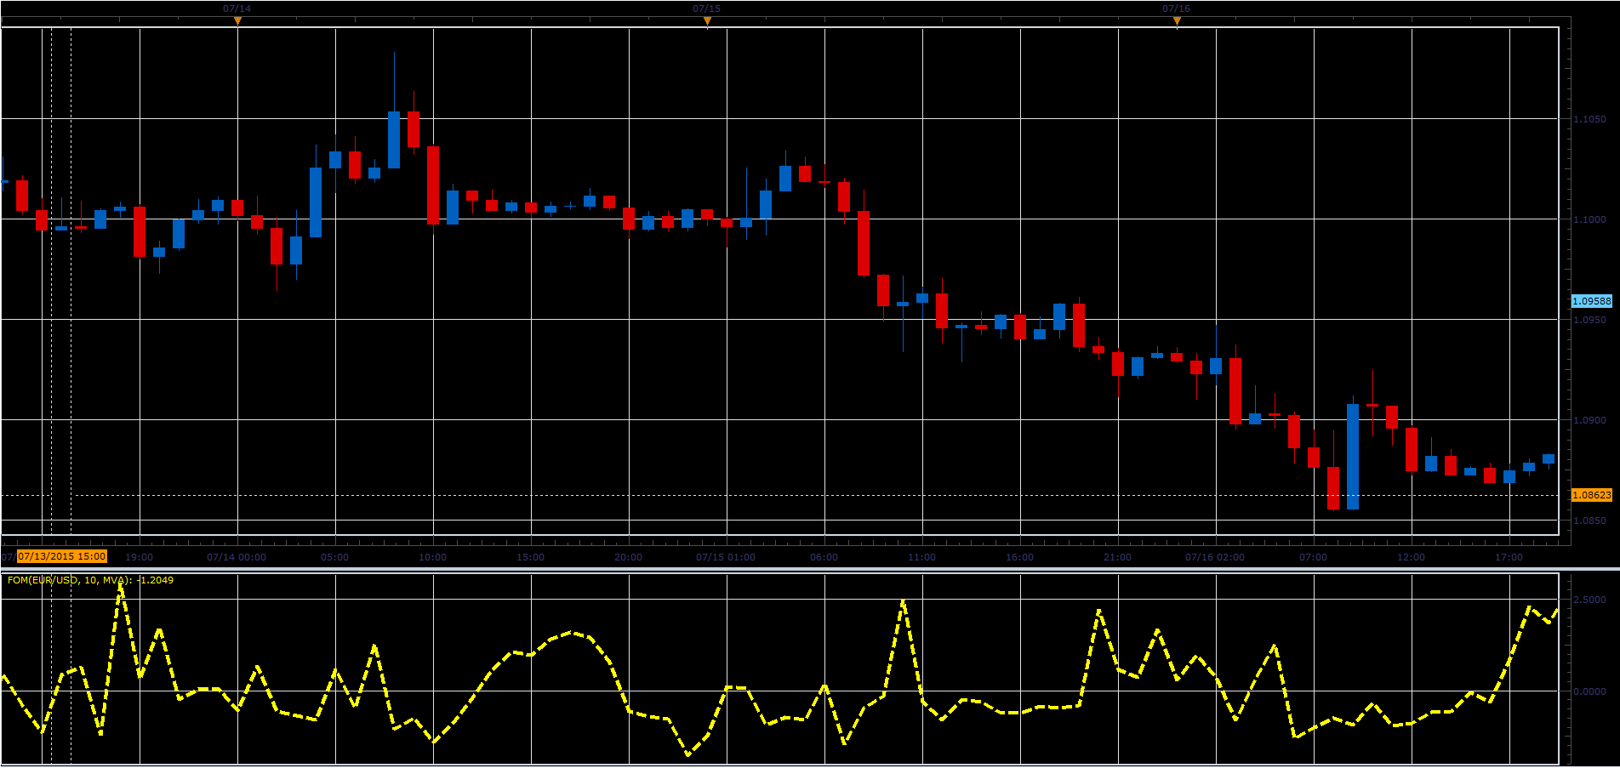The height and width of the screenshot is (768, 1620).
Task: Click the 06:00 time axis label
Action: [824, 557]
